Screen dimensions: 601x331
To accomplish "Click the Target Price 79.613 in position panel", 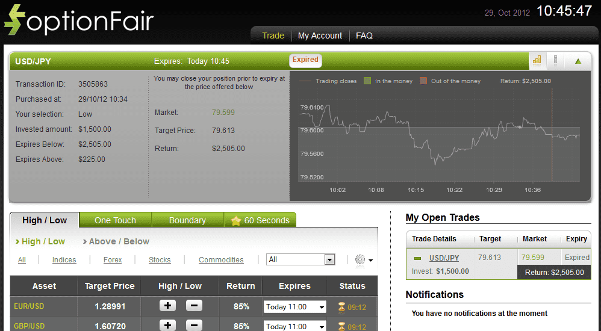I will (x=223, y=130).
